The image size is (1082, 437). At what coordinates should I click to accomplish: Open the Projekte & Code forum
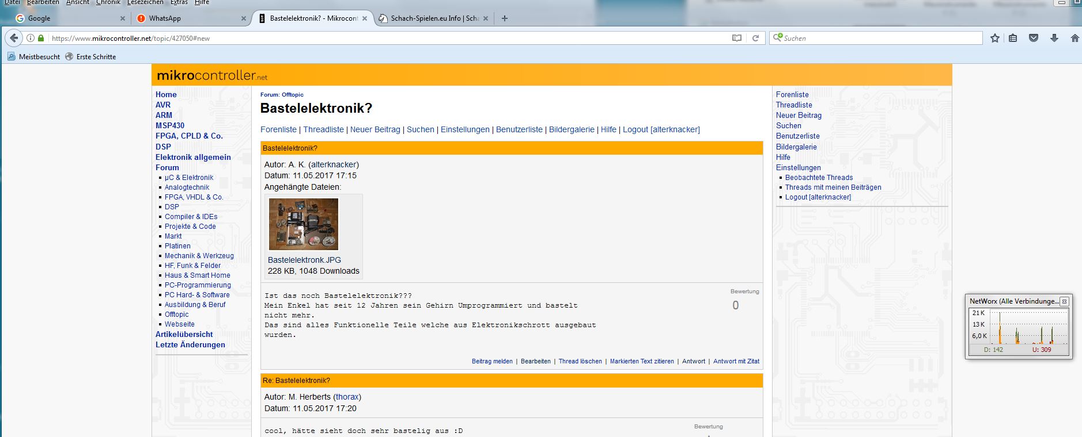190,227
